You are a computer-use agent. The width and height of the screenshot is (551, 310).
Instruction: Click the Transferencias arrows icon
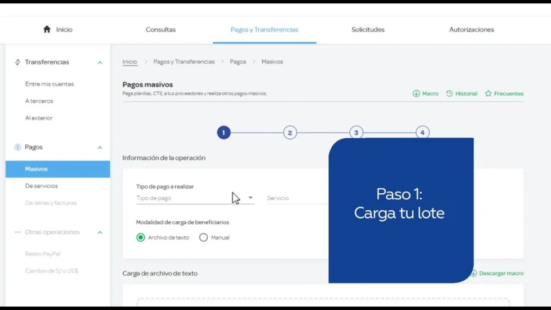[18, 62]
